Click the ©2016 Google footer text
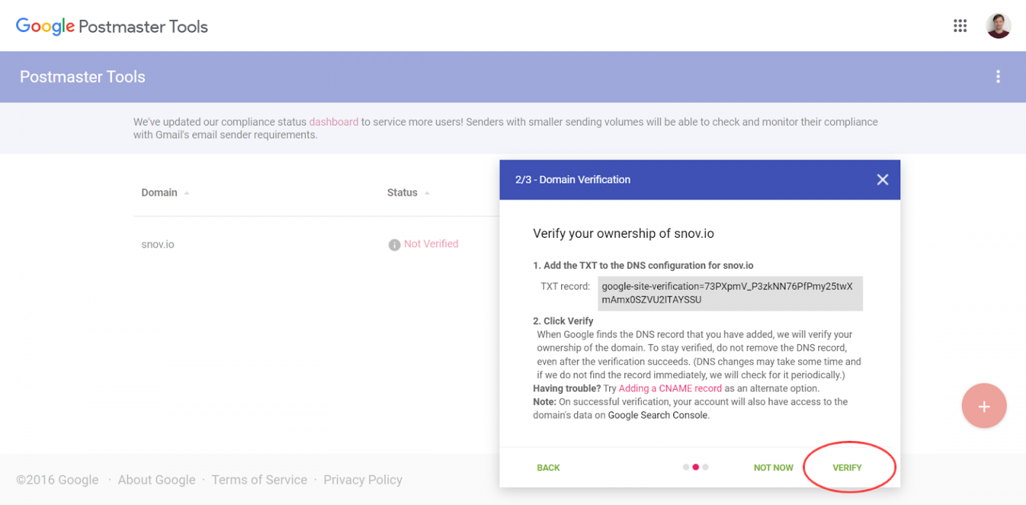1026x505 pixels. pyautogui.click(x=57, y=480)
